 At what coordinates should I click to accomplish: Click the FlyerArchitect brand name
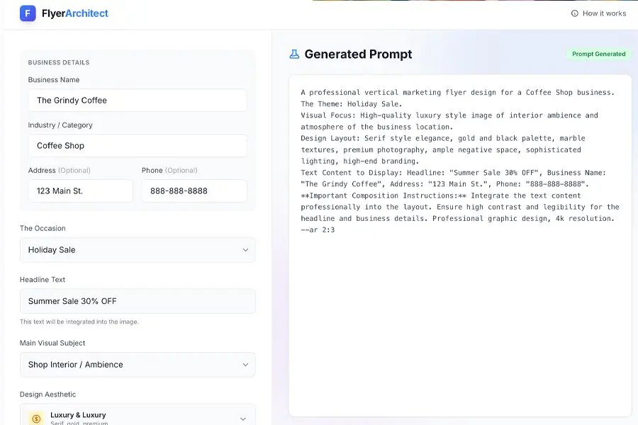point(75,13)
